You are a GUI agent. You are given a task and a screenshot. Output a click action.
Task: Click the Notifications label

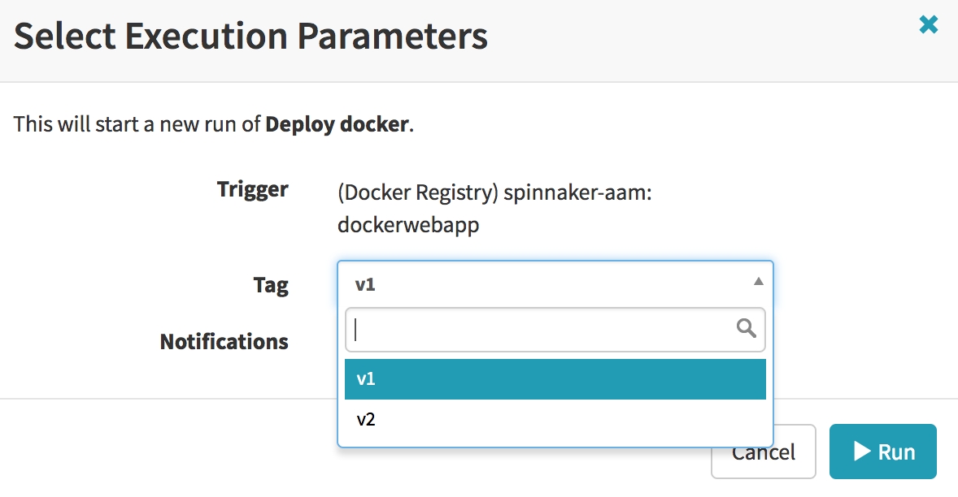(x=224, y=341)
